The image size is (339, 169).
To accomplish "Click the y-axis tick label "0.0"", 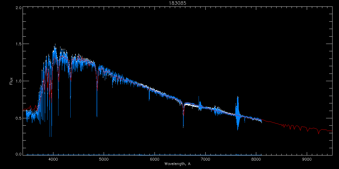I will (19, 154).
